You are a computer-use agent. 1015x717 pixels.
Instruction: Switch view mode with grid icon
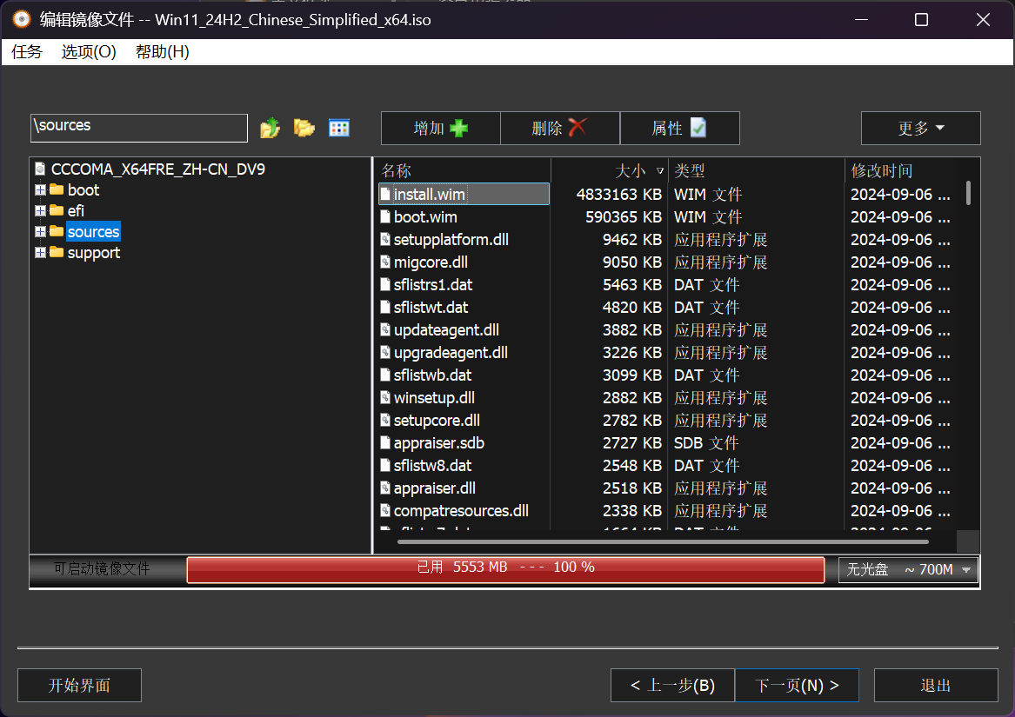coord(339,128)
